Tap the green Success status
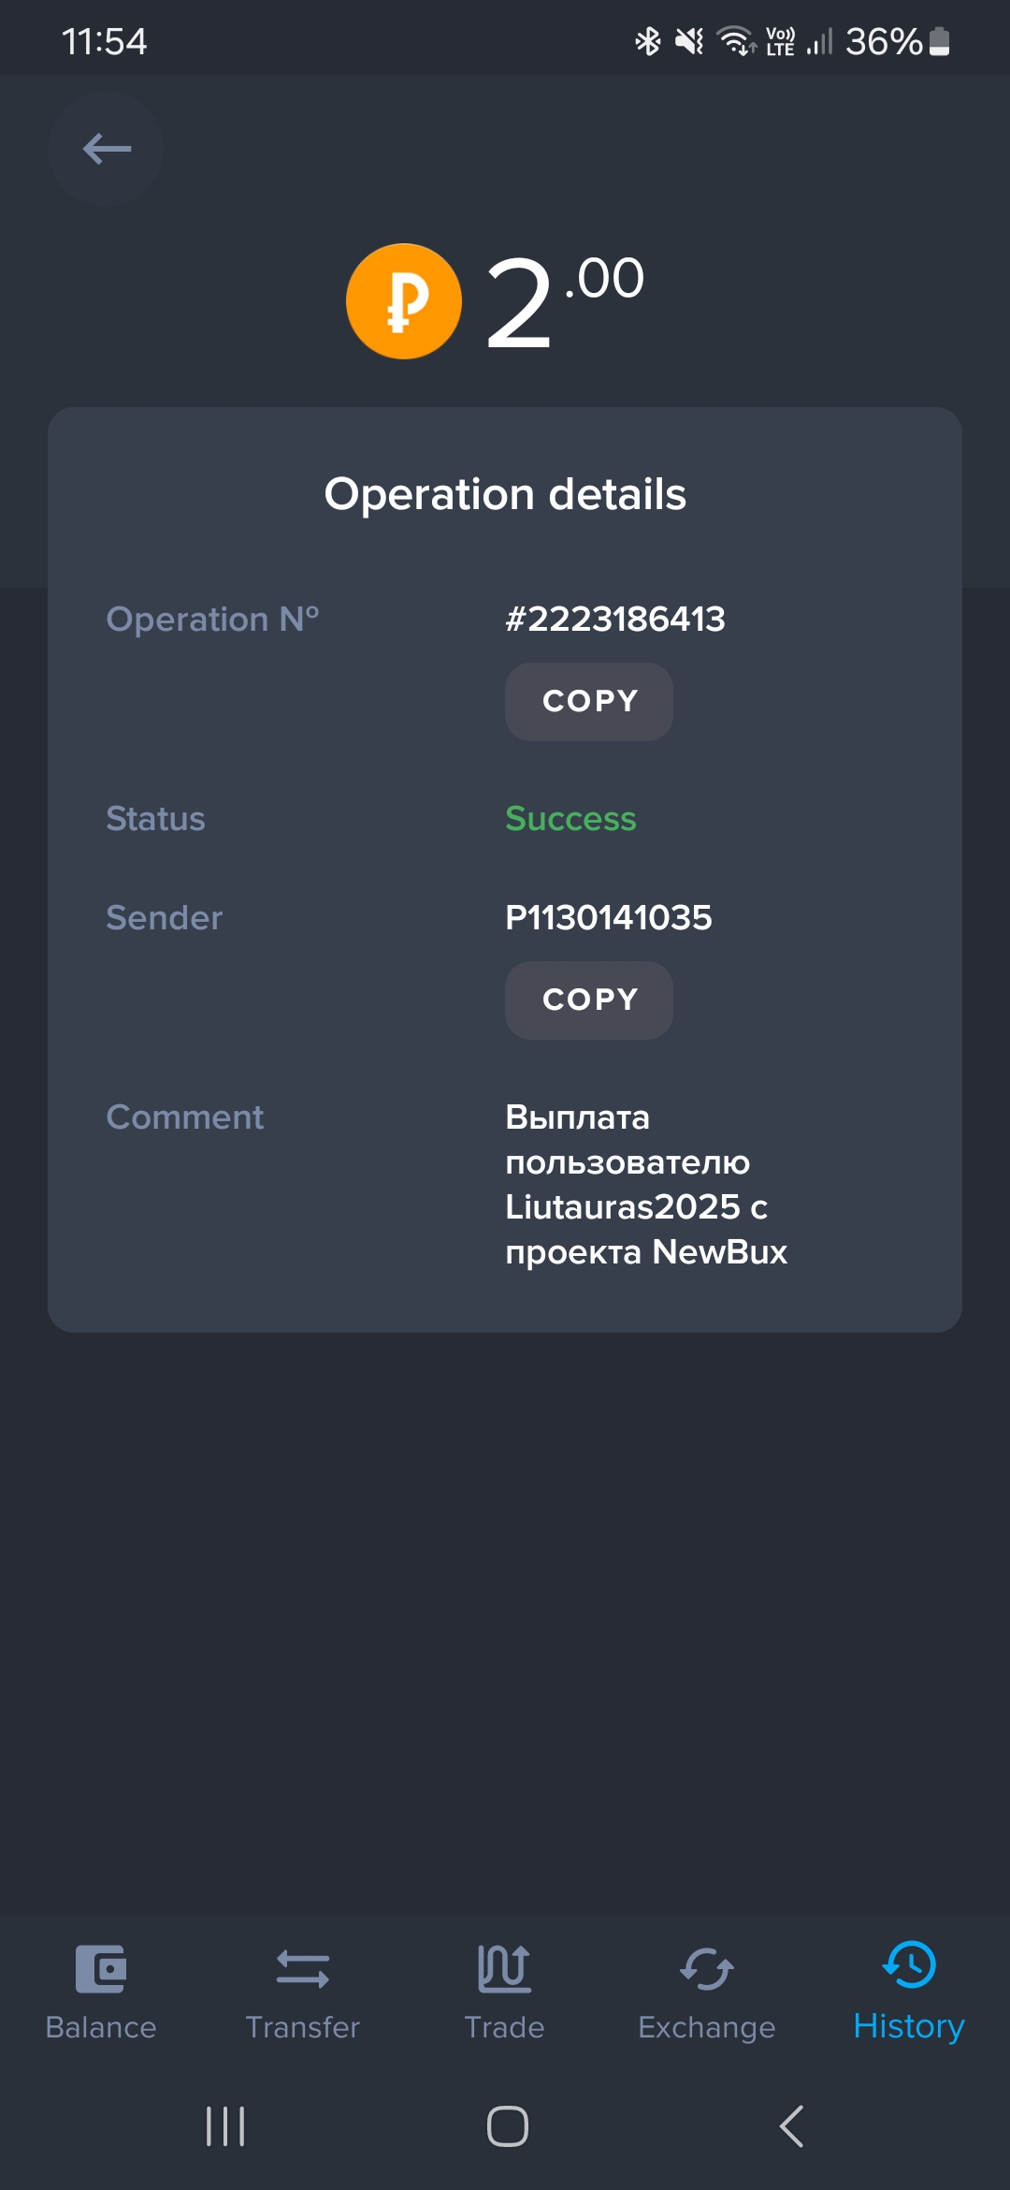1010x2190 pixels. pos(570,819)
